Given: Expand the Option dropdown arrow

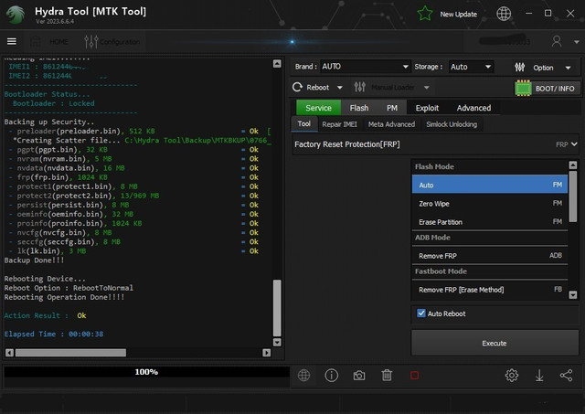Looking at the screenshot, I should (x=568, y=68).
